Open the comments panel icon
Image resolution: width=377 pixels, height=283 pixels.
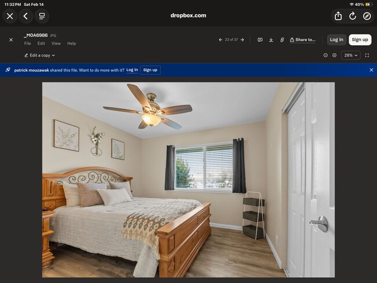coord(260,40)
